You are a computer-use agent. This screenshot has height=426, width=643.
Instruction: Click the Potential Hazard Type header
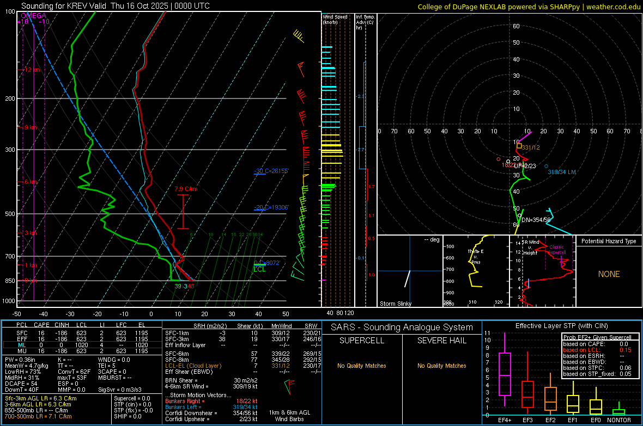[x=609, y=241]
